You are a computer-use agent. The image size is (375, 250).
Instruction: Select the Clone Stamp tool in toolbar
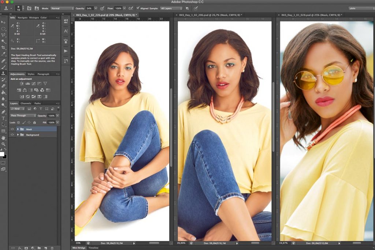3,73
